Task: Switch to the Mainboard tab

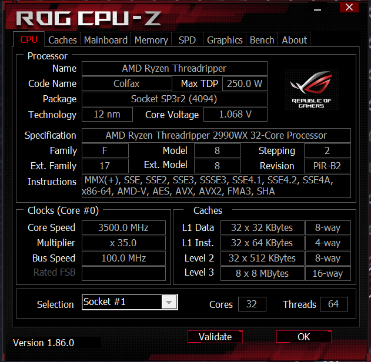Action: pos(106,40)
